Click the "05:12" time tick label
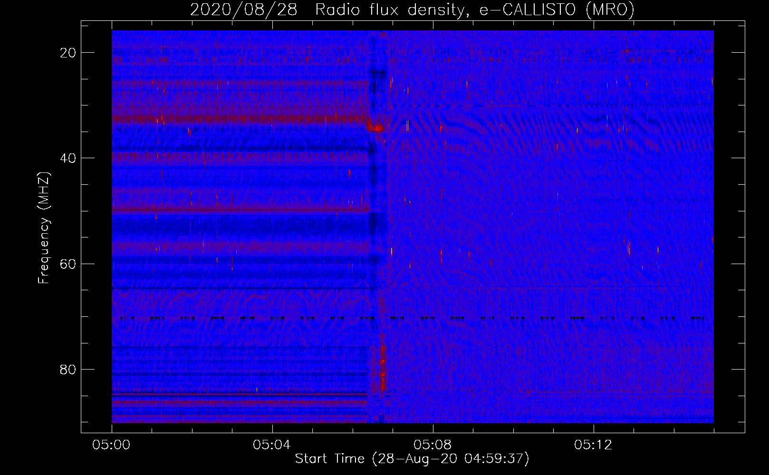Viewport: 769px width, 475px height. tap(593, 445)
